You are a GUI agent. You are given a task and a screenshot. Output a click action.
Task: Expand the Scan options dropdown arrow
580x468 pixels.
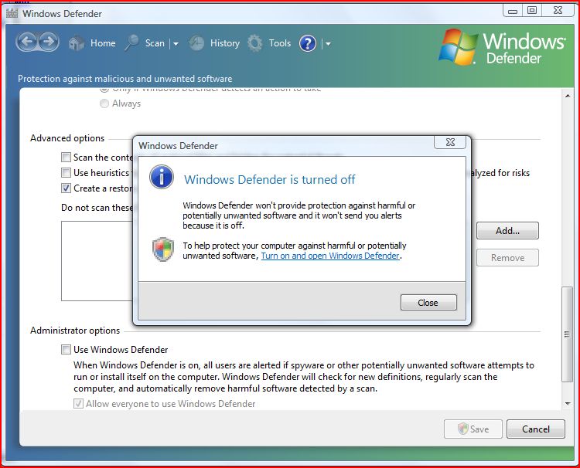pyautogui.click(x=176, y=43)
